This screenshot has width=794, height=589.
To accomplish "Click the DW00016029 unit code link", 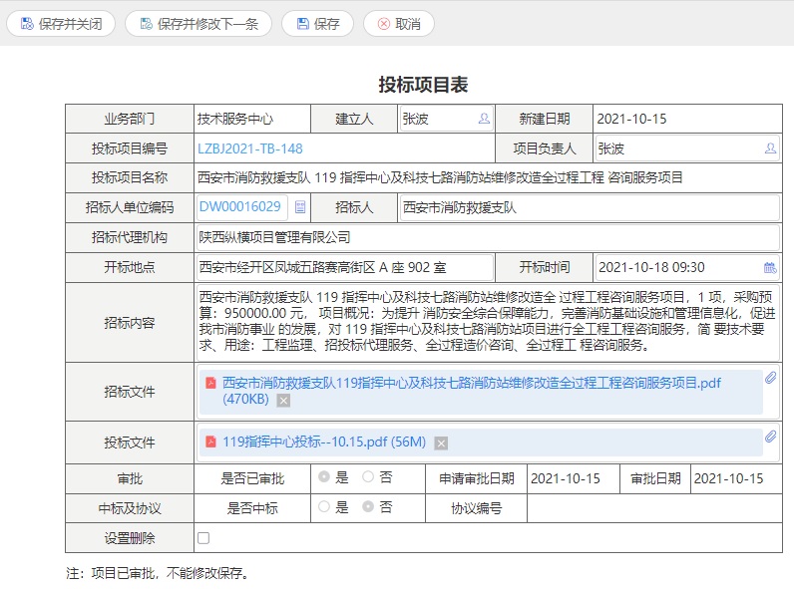I will (240, 207).
